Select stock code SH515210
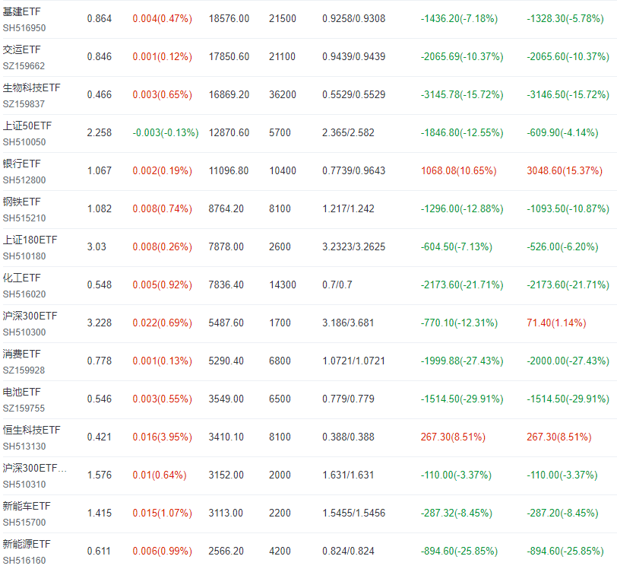Image resolution: width=617 pixels, height=569 pixels. [x=24, y=218]
